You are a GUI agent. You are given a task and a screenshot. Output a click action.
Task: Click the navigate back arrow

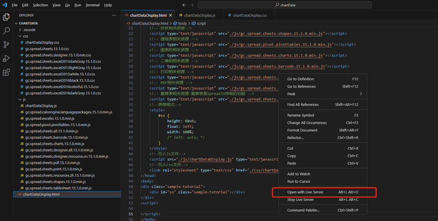click(184, 5)
